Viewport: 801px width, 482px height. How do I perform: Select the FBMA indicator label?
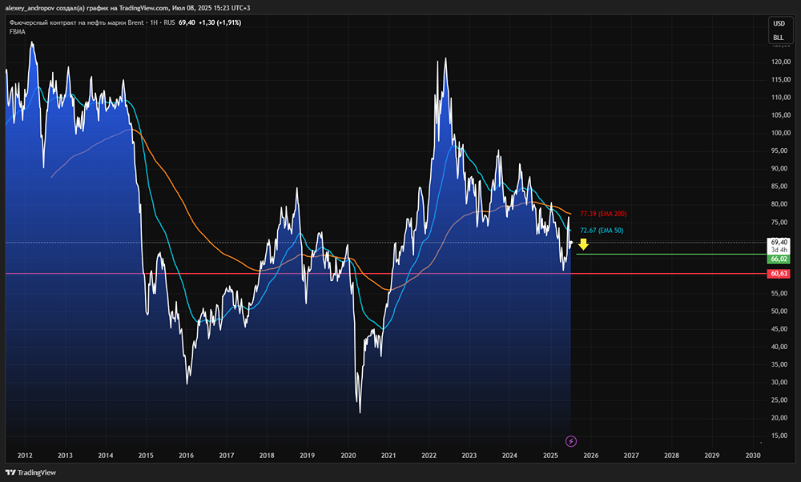[18, 32]
